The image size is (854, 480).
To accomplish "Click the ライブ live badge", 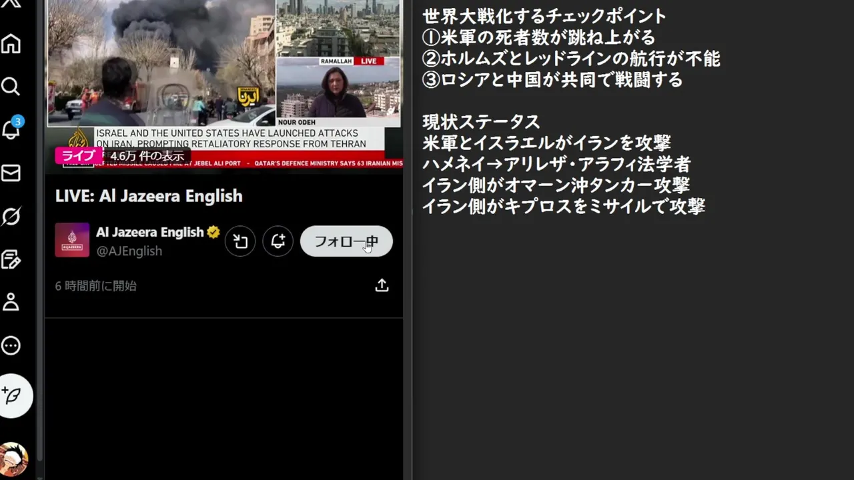I will pos(79,155).
